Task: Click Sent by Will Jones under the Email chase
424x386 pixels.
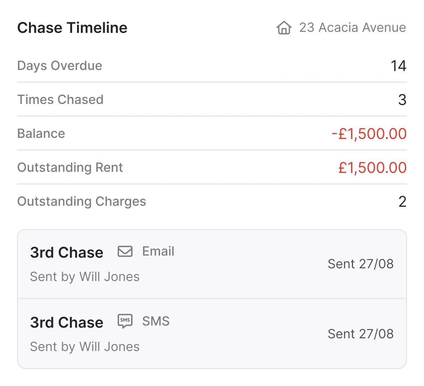Action: pyautogui.click(x=85, y=276)
